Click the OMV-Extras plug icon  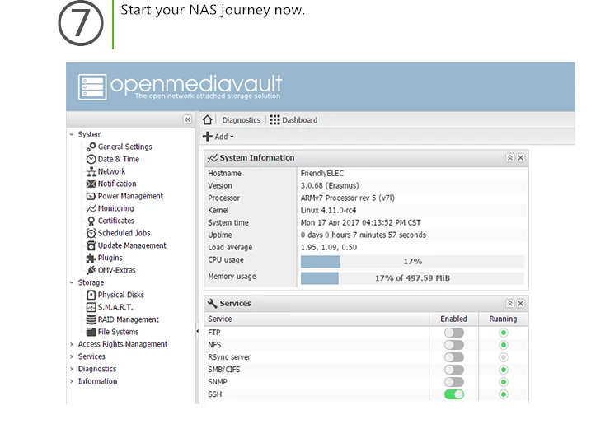click(x=91, y=270)
